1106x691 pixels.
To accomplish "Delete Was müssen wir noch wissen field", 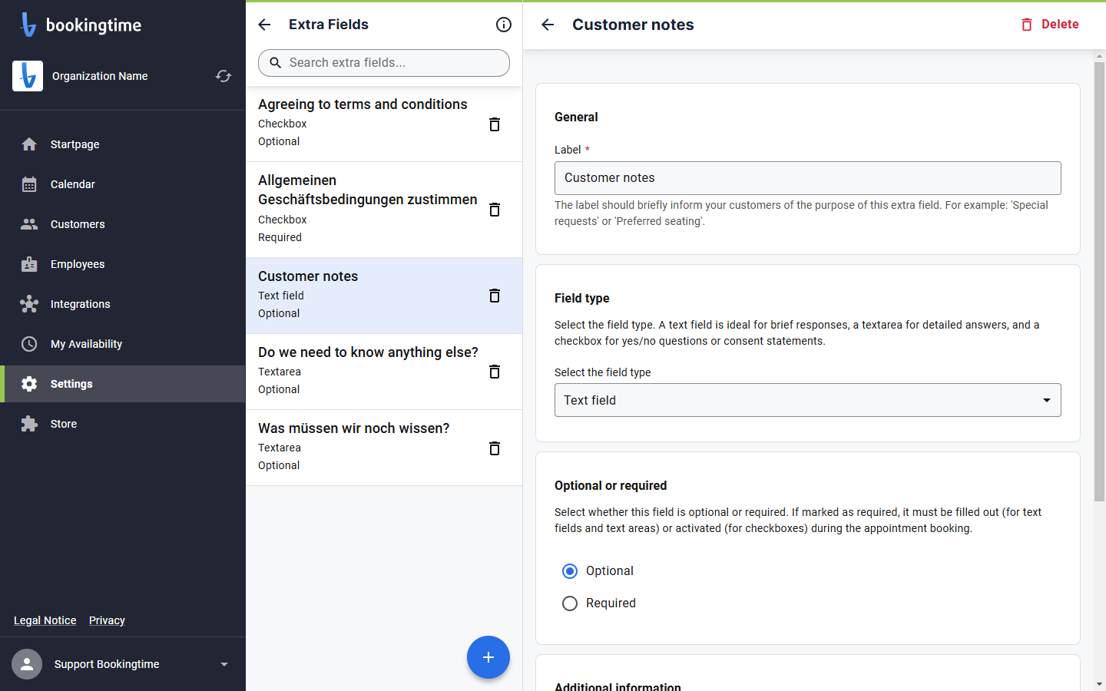I will 495,448.
